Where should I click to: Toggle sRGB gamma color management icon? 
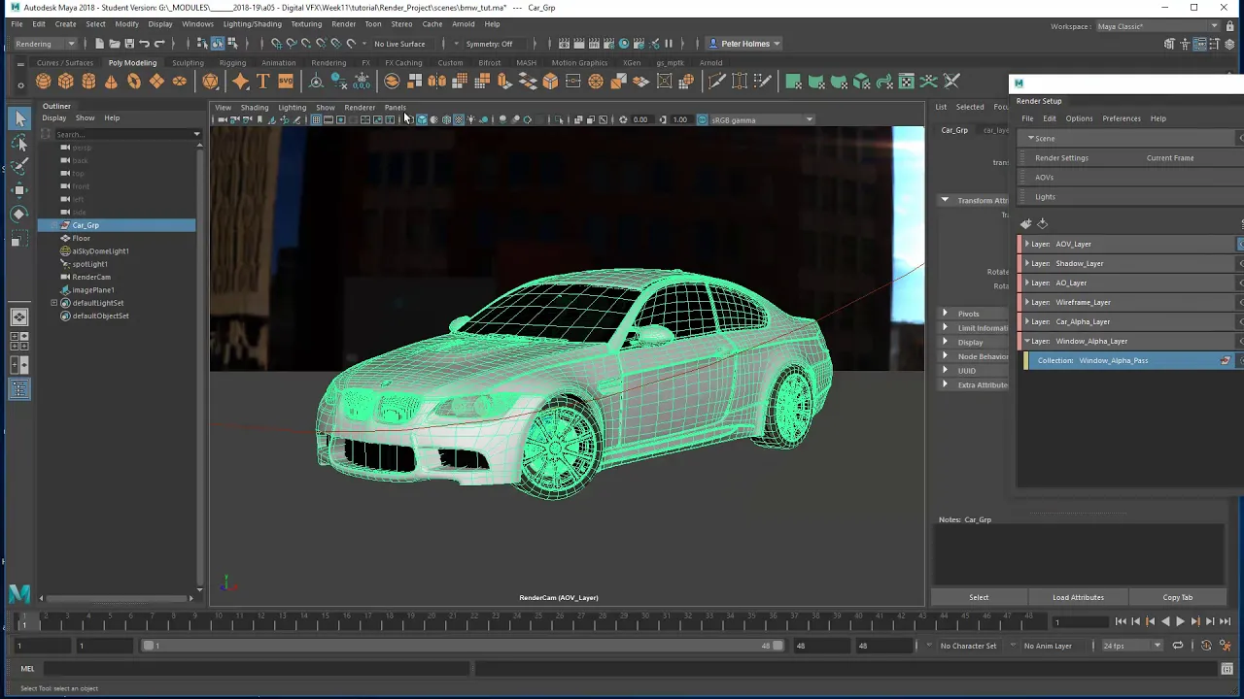pos(702,119)
